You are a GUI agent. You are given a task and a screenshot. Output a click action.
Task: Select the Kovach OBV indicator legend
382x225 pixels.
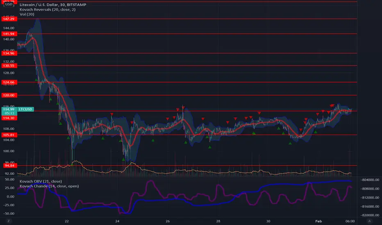click(x=41, y=181)
